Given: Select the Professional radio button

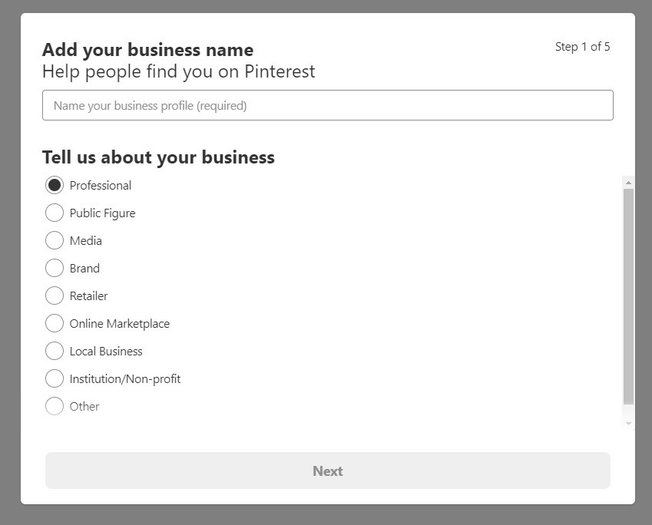Looking at the screenshot, I should 55,185.
